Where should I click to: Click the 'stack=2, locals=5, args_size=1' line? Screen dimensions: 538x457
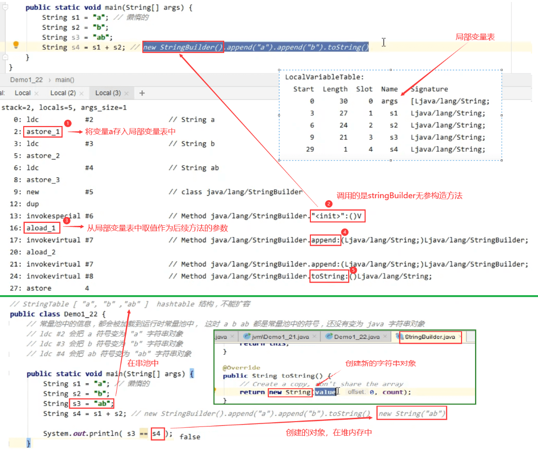(x=64, y=108)
